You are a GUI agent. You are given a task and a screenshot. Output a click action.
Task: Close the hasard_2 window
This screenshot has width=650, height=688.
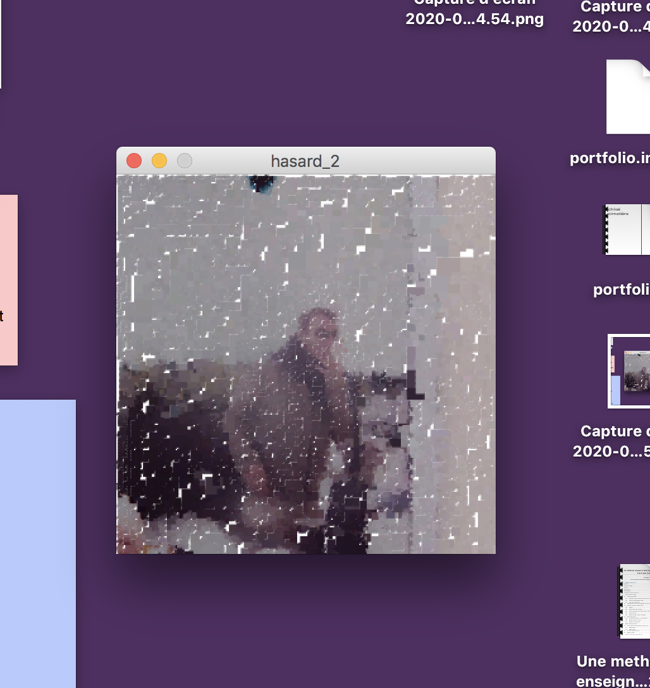pos(134,161)
